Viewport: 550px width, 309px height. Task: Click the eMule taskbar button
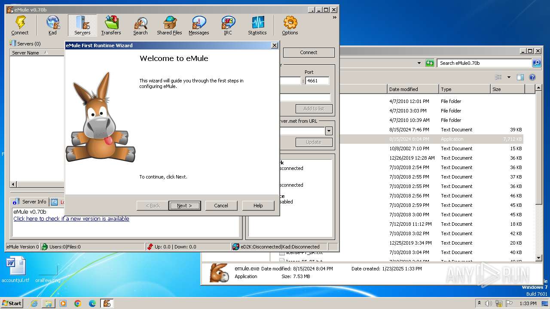tap(107, 303)
